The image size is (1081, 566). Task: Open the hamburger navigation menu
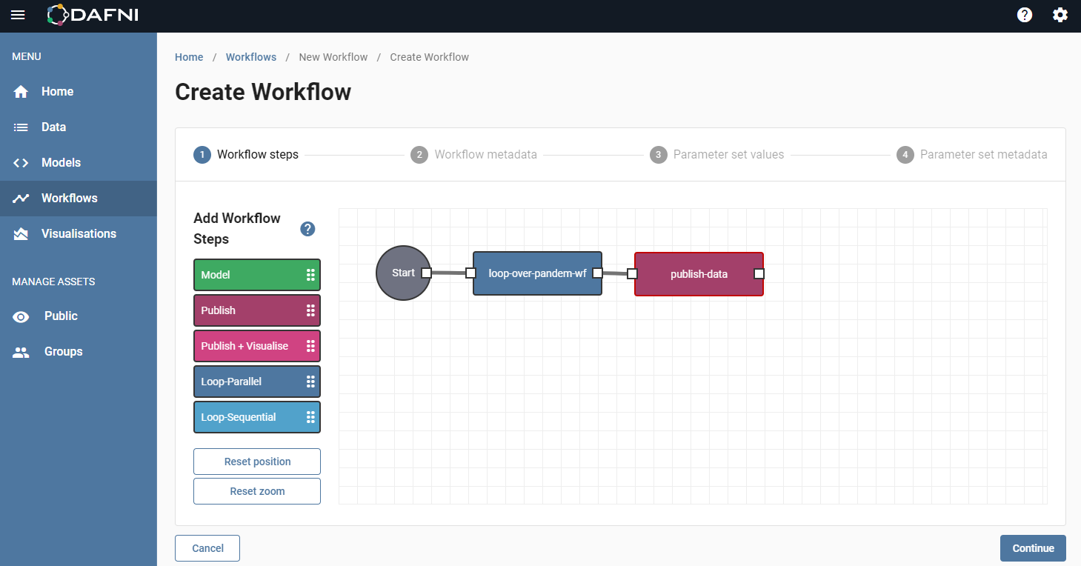click(x=18, y=15)
